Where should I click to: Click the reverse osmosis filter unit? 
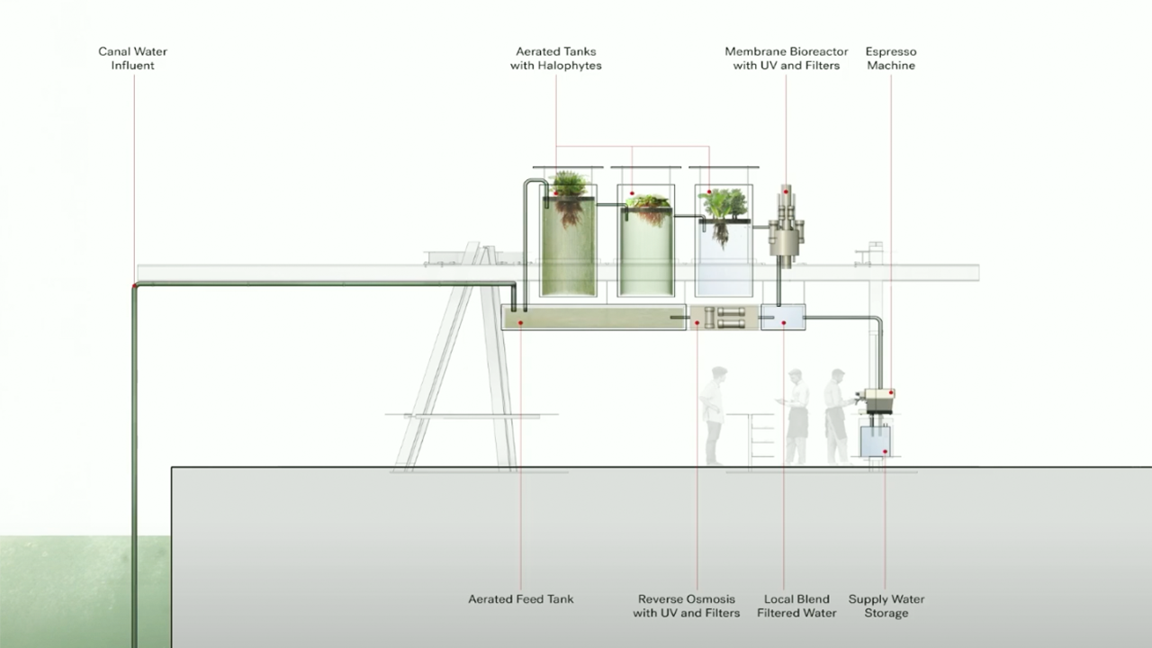[x=724, y=317]
